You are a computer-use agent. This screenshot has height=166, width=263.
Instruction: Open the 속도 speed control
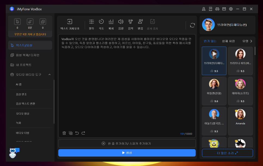[101, 24]
